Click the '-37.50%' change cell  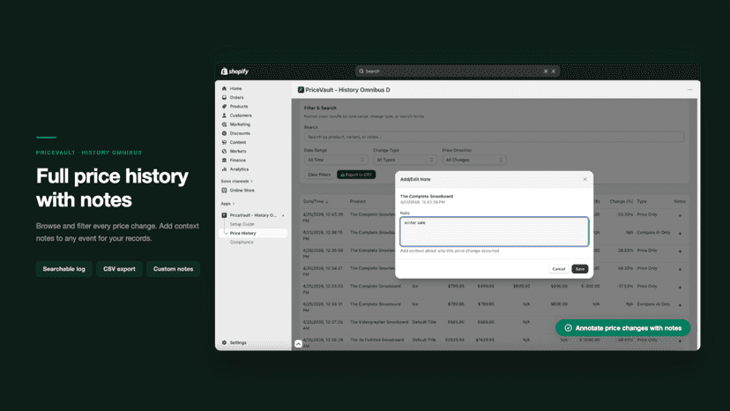(x=624, y=286)
